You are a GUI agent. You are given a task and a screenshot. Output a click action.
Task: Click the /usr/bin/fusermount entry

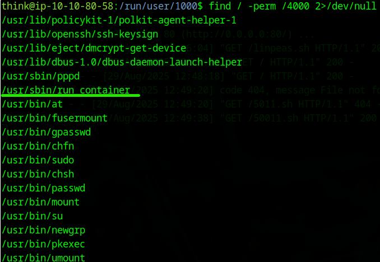pos(54,118)
